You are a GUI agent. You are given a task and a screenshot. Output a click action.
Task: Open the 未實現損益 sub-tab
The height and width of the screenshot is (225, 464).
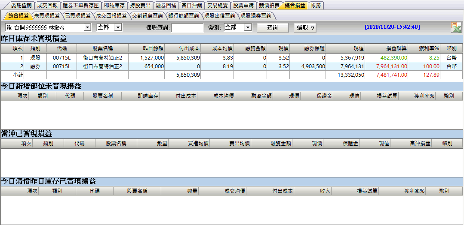[x=46, y=16]
